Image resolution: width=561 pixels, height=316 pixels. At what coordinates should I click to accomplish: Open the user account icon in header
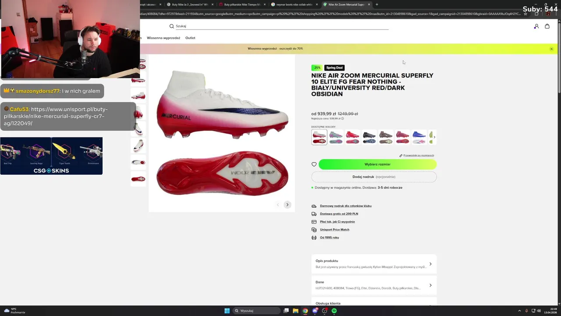(x=536, y=26)
